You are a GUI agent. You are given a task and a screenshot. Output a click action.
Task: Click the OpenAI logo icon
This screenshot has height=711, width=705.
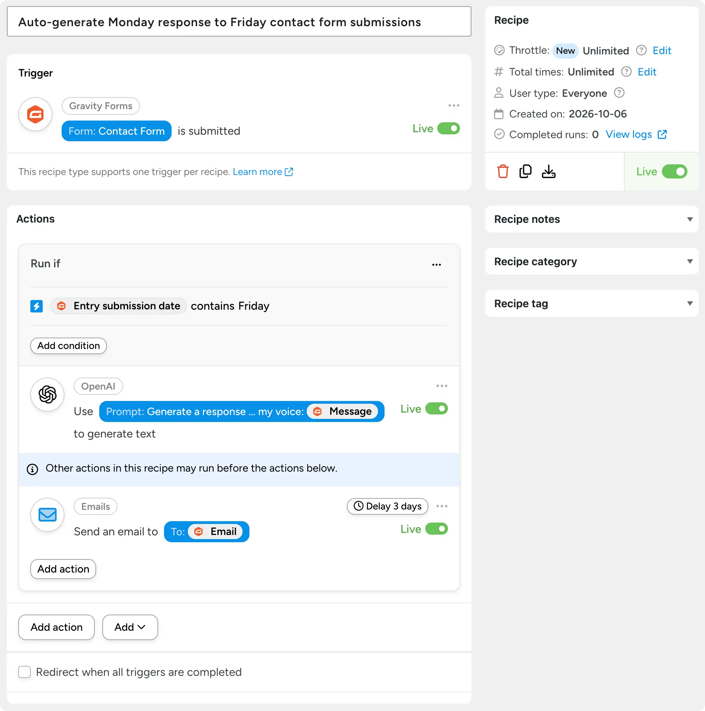pyautogui.click(x=48, y=394)
